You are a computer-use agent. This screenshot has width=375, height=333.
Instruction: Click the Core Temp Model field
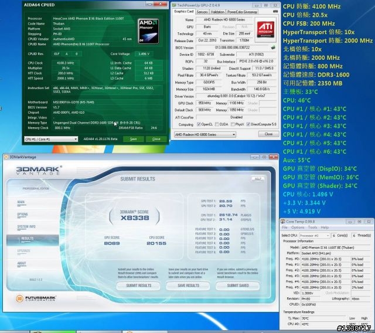(x=335, y=247)
